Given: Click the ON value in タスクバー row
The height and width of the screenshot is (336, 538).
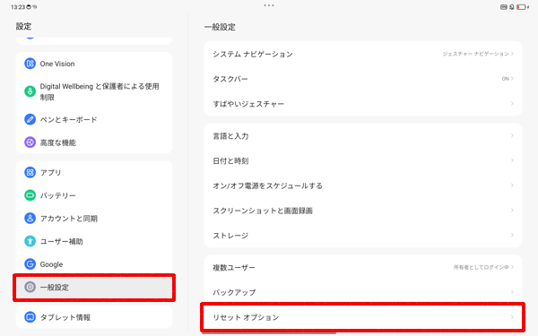Looking at the screenshot, I should [x=505, y=79].
